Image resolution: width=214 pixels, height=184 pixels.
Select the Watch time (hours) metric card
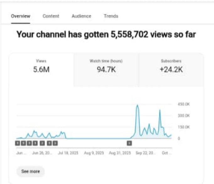click(x=106, y=66)
